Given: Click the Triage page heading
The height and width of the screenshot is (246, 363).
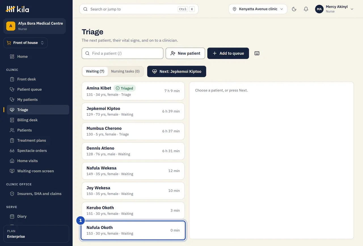Looking at the screenshot, I should (x=92, y=32).
